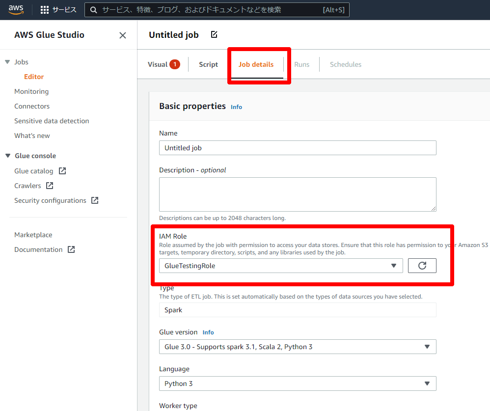490x411 pixels.
Task: Open external link icon beside Security configurations
Action: pyautogui.click(x=95, y=200)
